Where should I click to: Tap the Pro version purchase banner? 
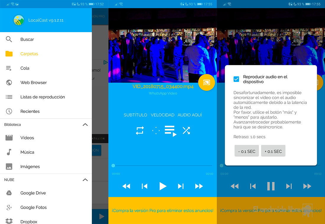tap(162, 210)
